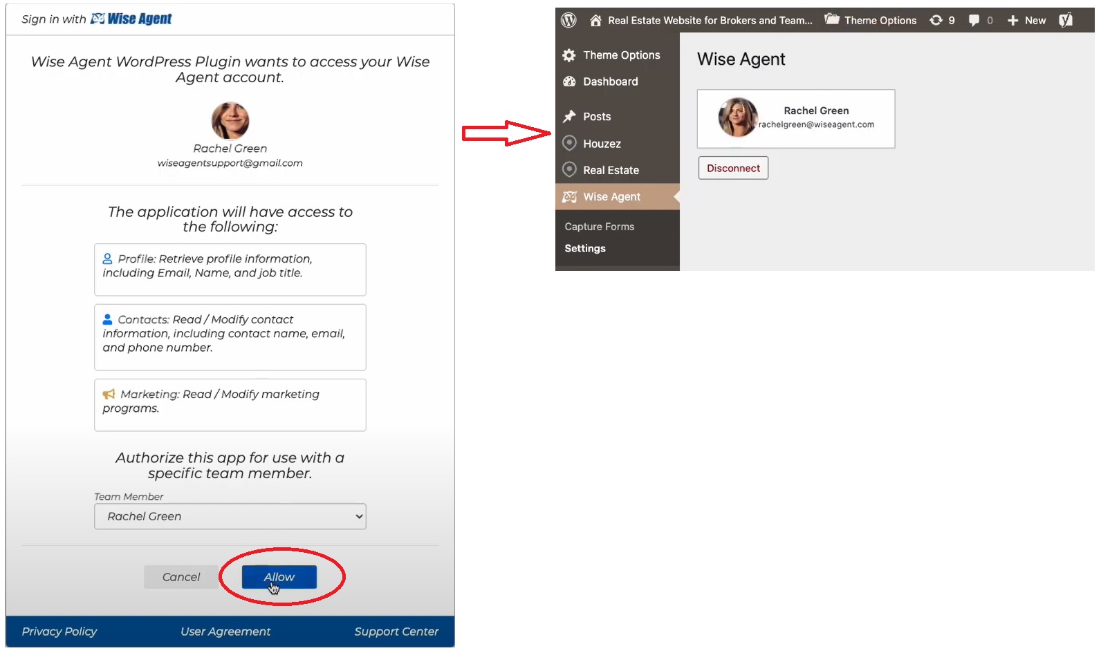
Task: Click the Wise Agent logo in sign-in header
Action: (131, 19)
